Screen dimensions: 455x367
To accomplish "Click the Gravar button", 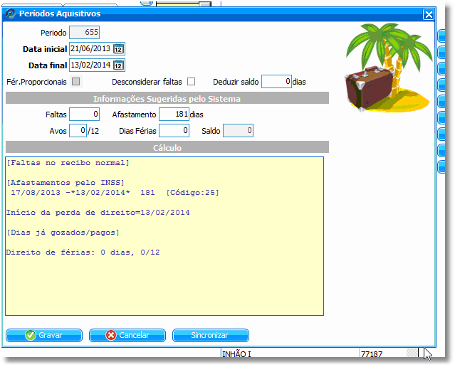I will coord(44,335).
